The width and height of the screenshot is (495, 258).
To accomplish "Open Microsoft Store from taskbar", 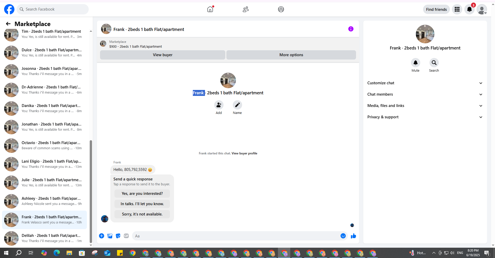I will pos(82,253).
